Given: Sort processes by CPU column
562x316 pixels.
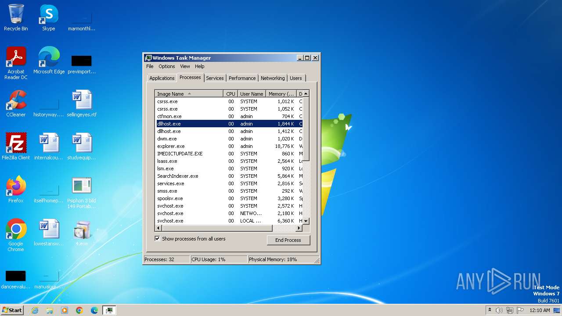Looking at the screenshot, I should [x=231, y=94].
